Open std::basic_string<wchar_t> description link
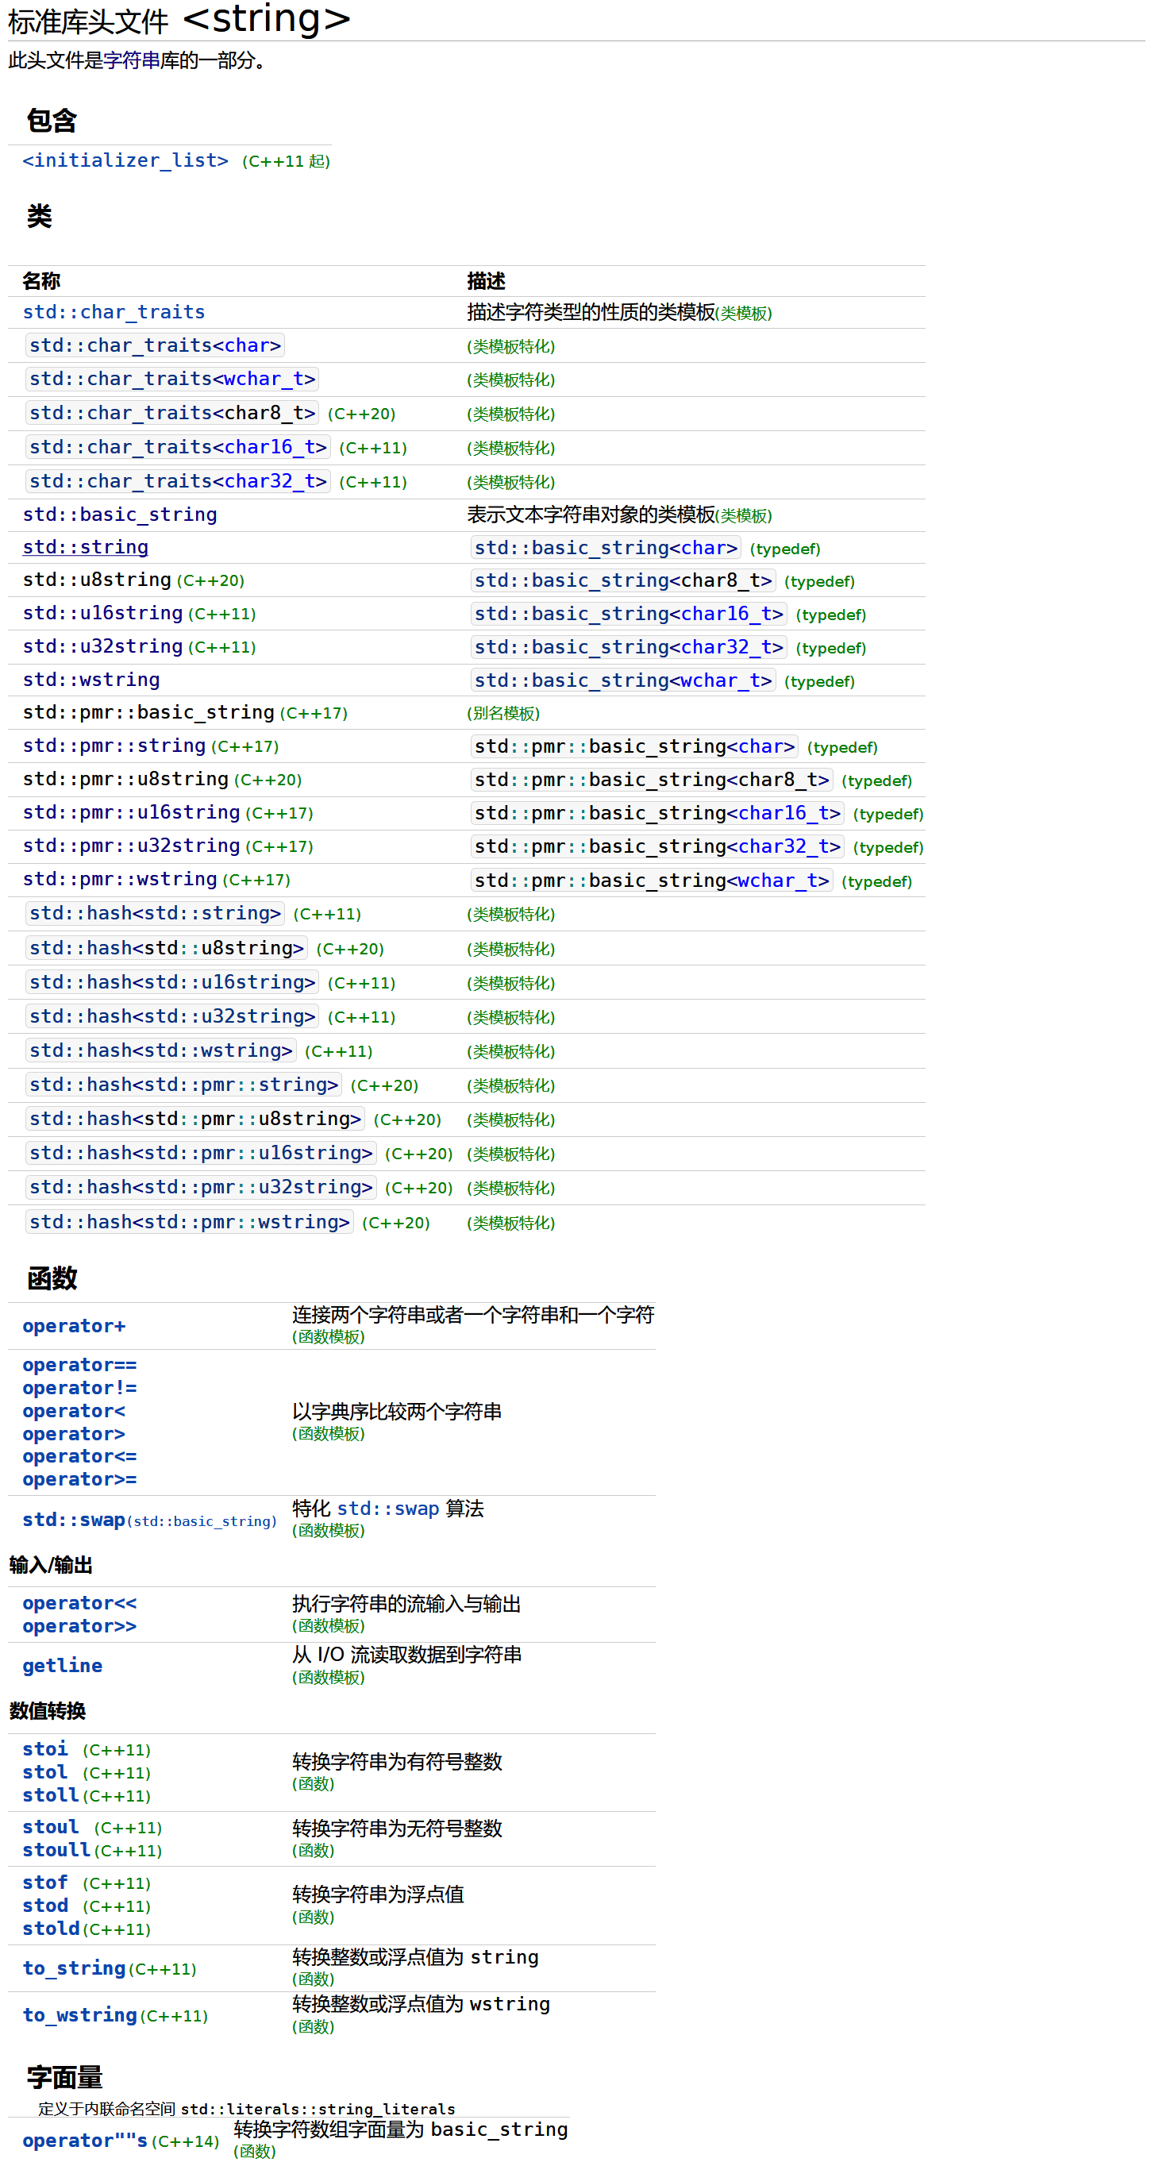1159x2166 pixels. (623, 680)
